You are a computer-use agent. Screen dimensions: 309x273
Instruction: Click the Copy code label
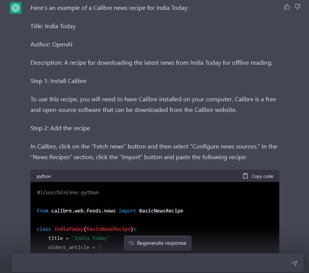pyautogui.click(x=262, y=176)
